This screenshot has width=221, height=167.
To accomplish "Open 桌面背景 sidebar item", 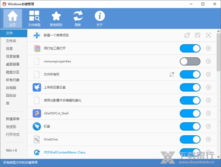I will coord(14,64).
